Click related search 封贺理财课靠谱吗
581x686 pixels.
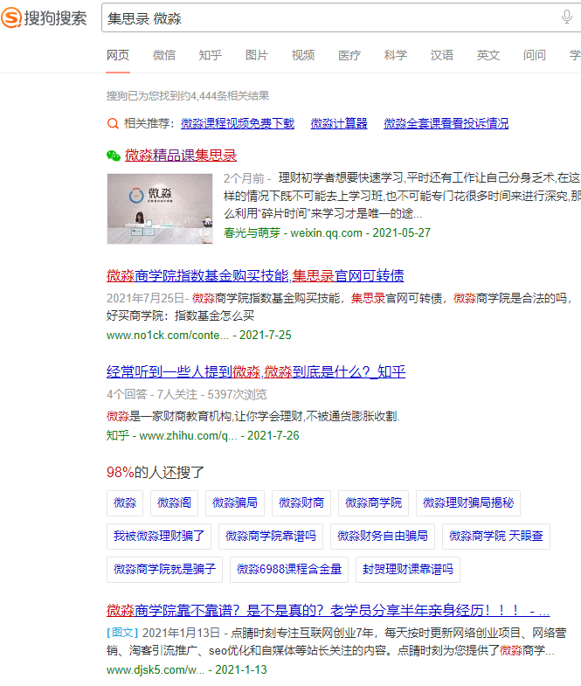(x=408, y=570)
